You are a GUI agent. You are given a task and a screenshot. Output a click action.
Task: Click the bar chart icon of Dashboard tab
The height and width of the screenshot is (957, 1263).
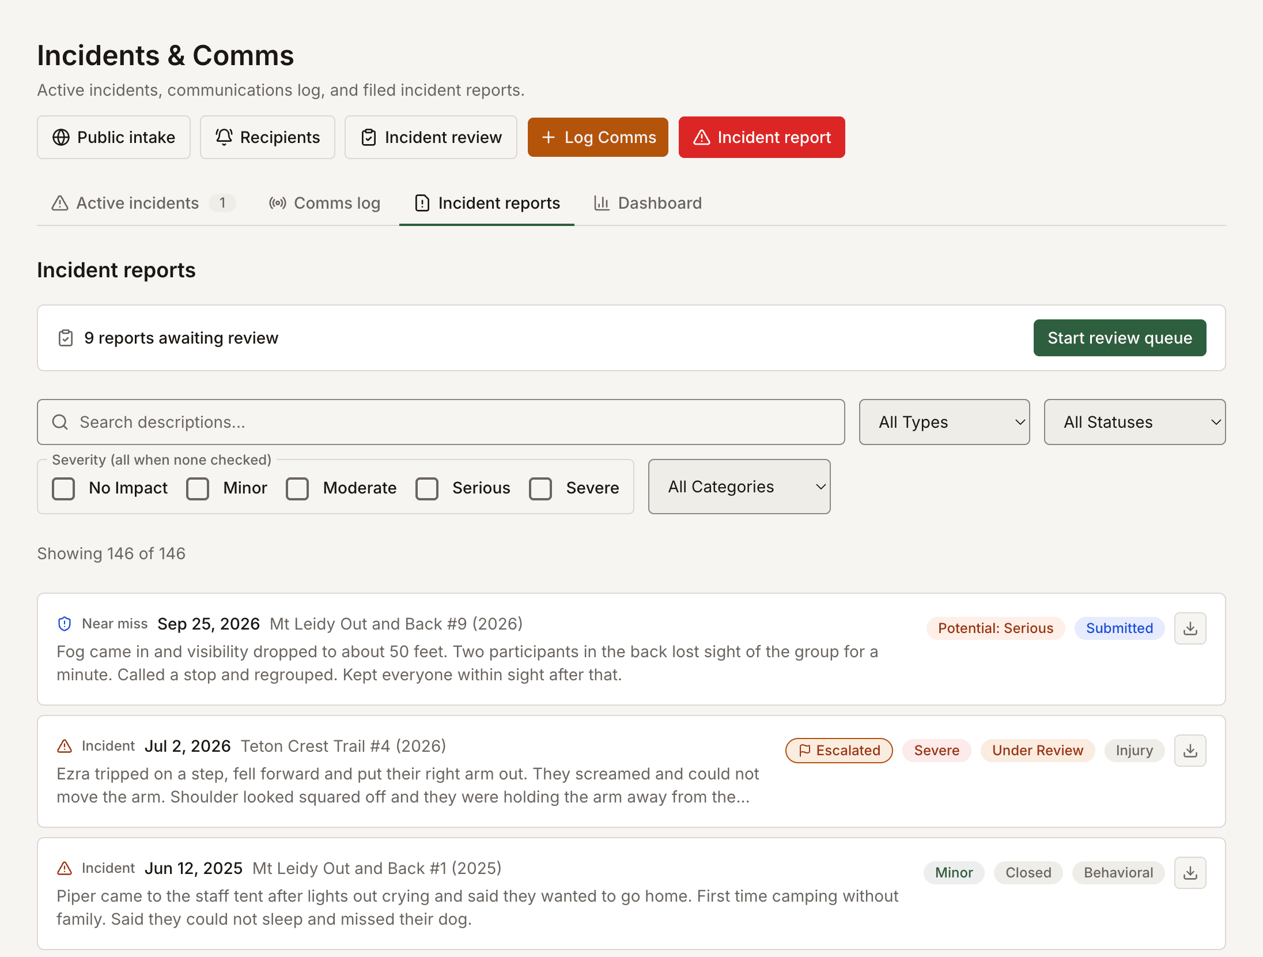click(602, 203)
